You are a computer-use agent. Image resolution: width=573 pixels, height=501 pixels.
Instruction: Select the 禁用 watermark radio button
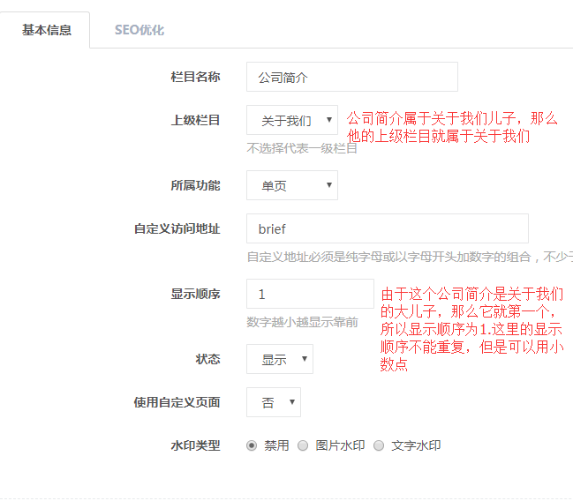(252, 445)
